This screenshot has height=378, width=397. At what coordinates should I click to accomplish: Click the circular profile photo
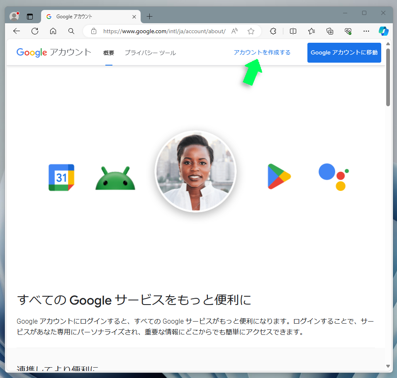[x=195, y=171]
